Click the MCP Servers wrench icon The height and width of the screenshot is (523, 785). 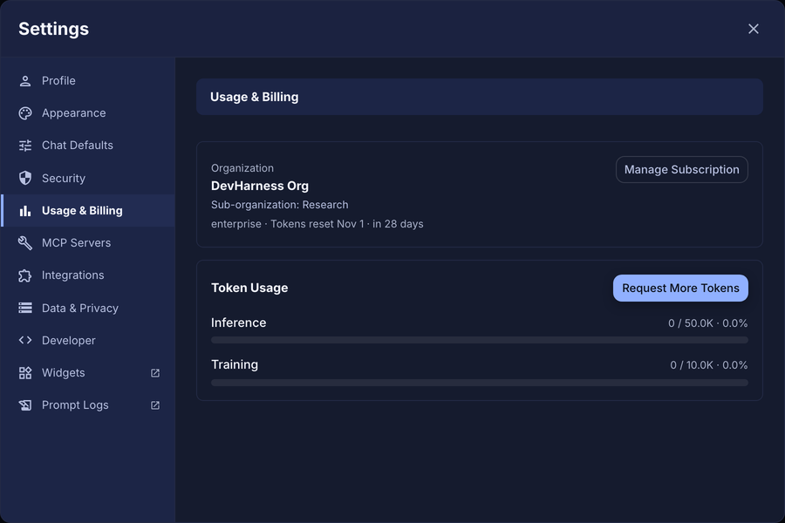click(x=25, y=242)
